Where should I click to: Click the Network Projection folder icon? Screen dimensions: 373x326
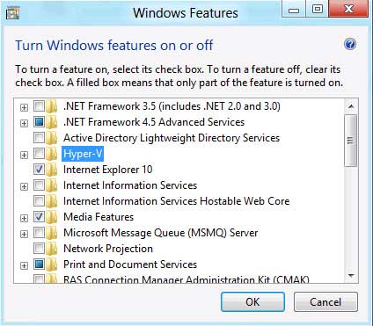tap(52, 249)
